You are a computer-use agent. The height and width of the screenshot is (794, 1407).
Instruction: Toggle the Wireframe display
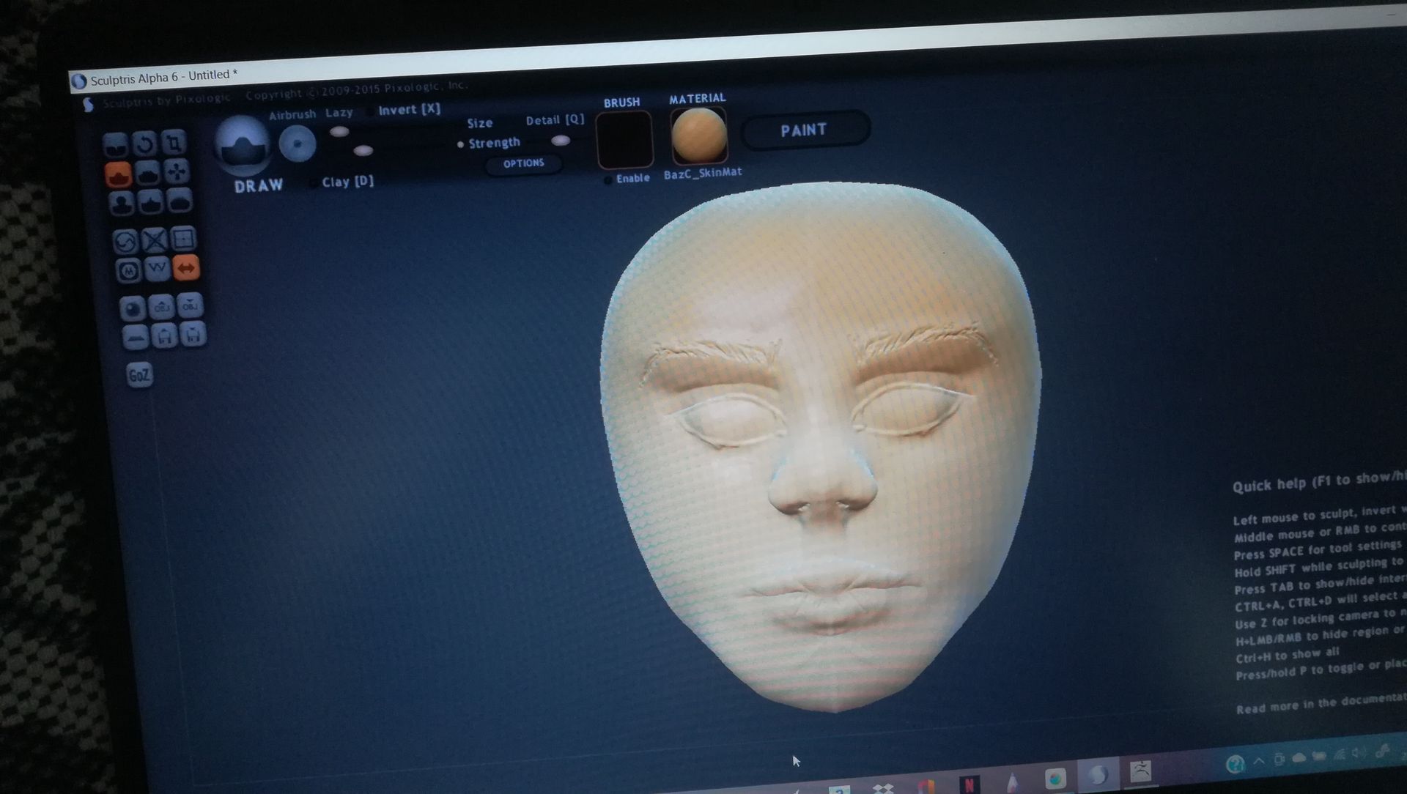tap(158, 270)
